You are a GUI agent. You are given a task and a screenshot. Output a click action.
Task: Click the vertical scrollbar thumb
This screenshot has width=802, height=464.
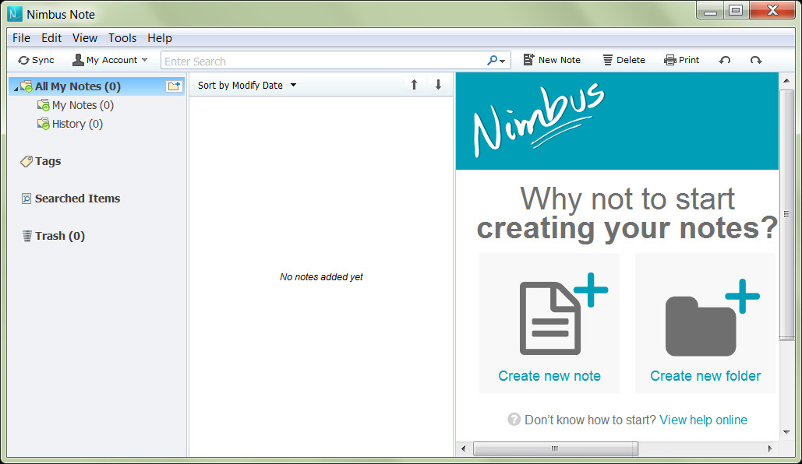tap(786, 215)
